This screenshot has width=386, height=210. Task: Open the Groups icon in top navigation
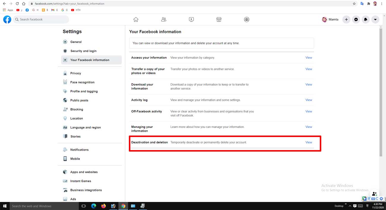point(247,20)
